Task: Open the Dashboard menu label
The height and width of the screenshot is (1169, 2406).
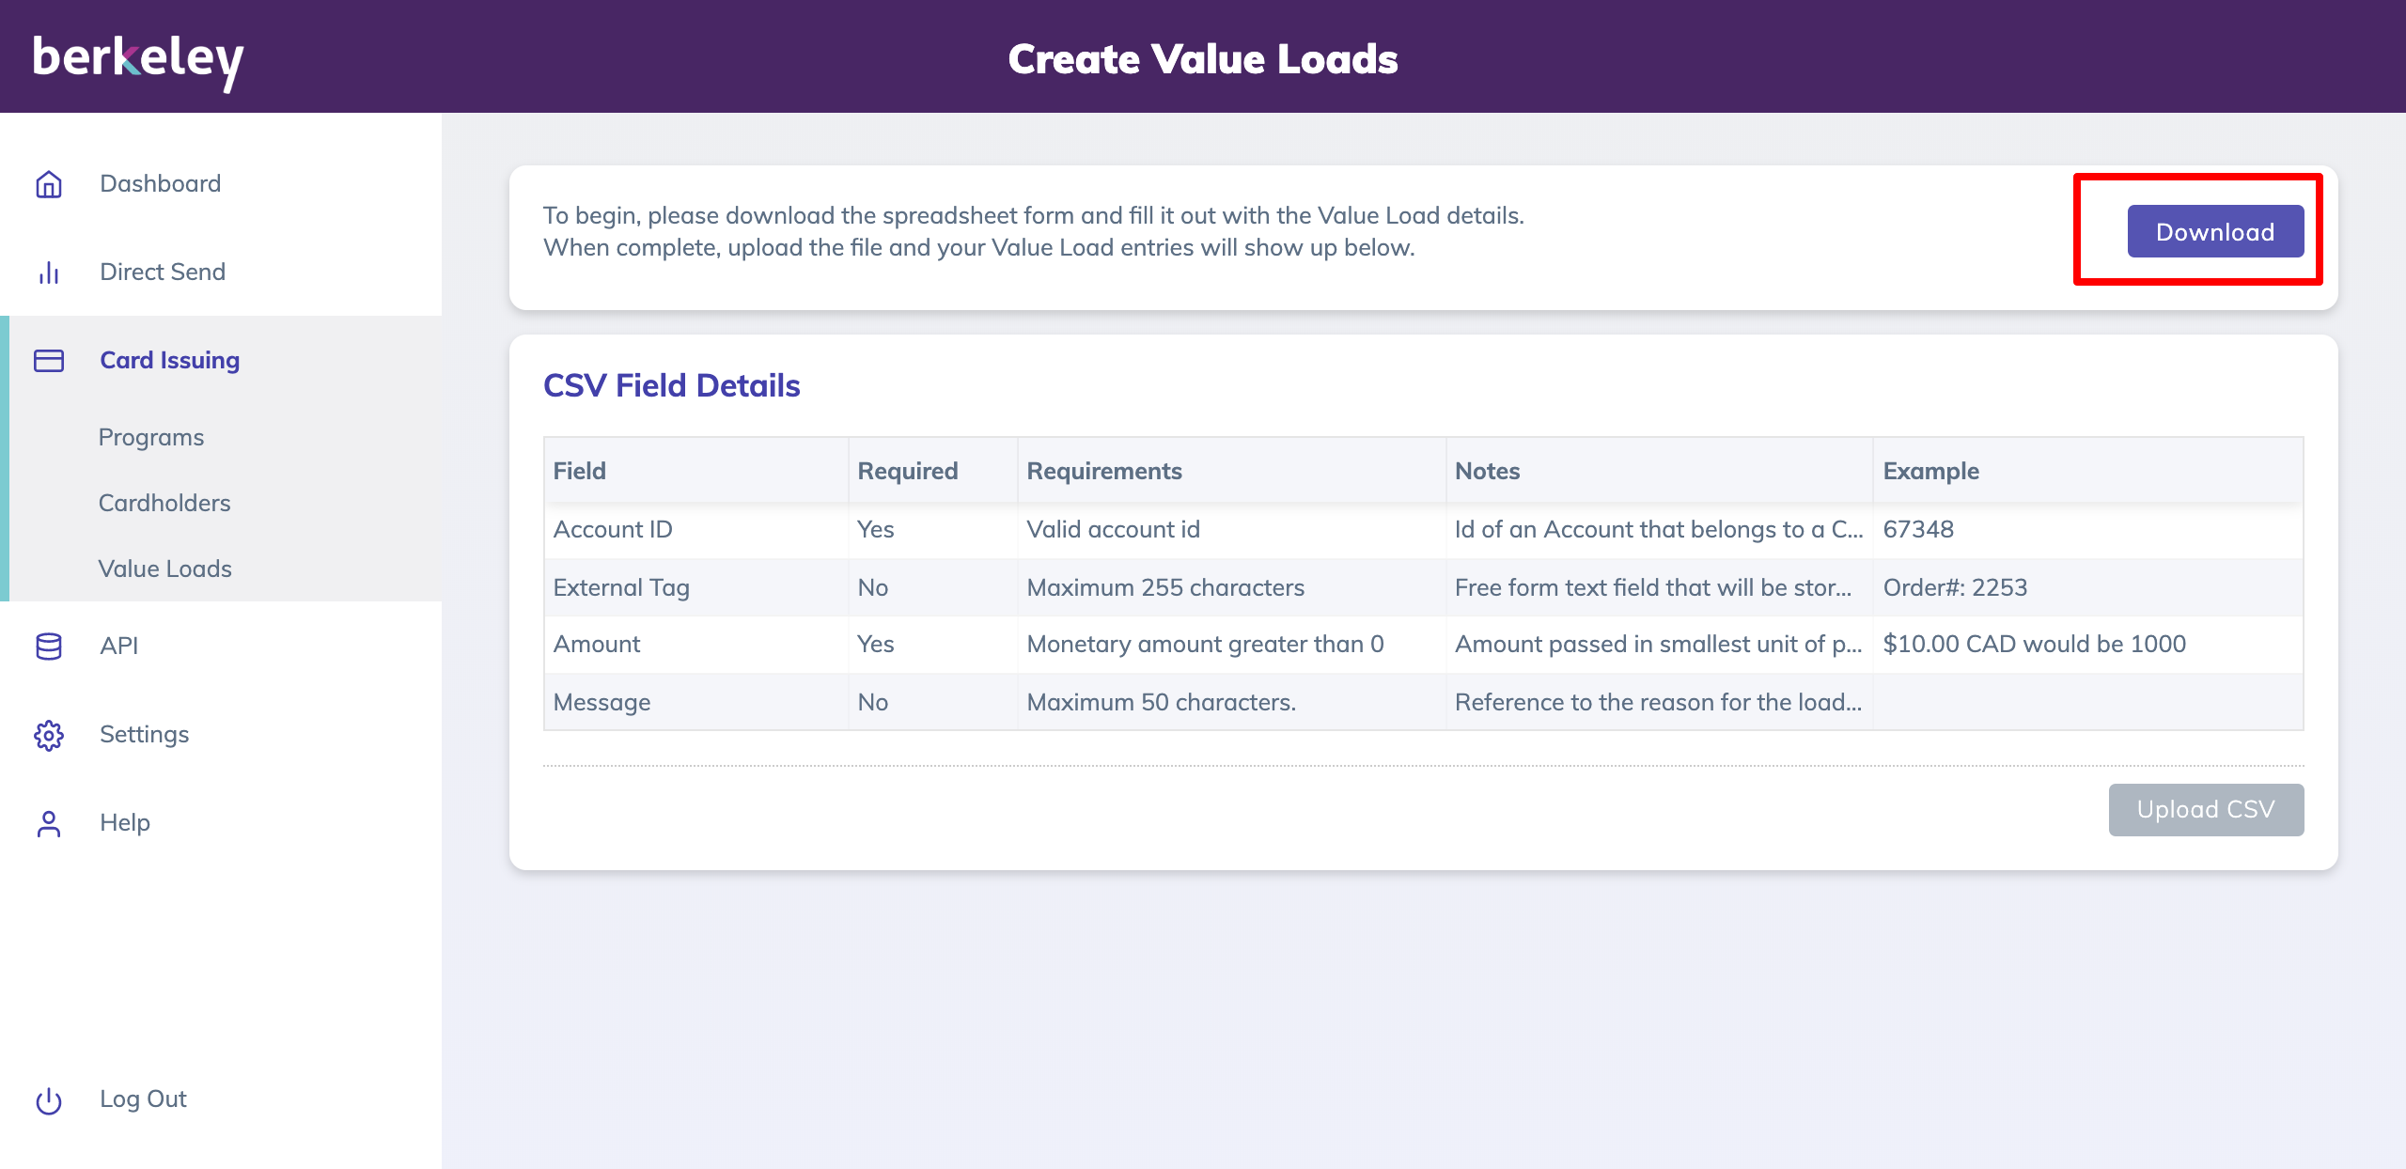Action: tap(161, 184)
